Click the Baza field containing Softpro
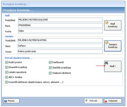Viewport: 127px width, 107px height. 60,46
